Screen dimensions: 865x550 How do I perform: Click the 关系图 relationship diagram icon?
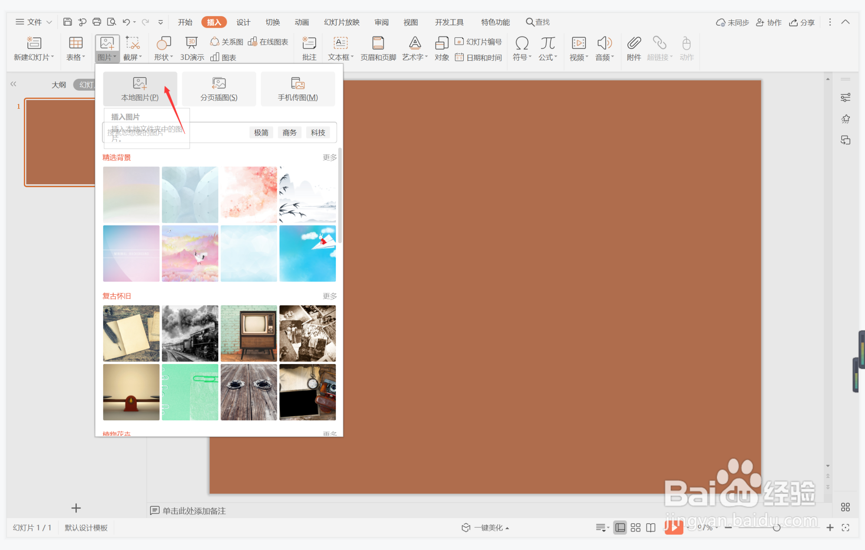(x=214, y=42)
